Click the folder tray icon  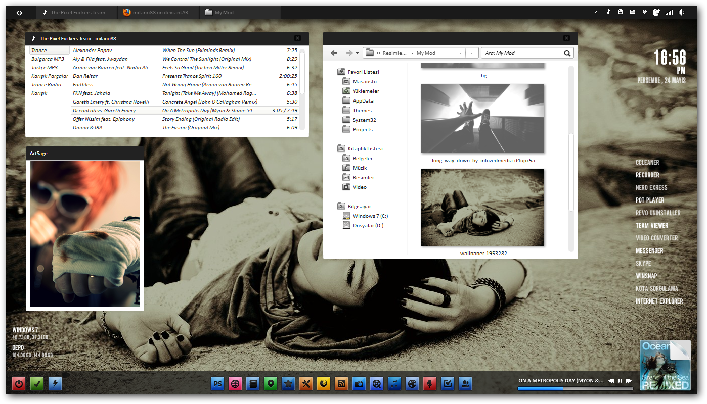pos(633,12)
